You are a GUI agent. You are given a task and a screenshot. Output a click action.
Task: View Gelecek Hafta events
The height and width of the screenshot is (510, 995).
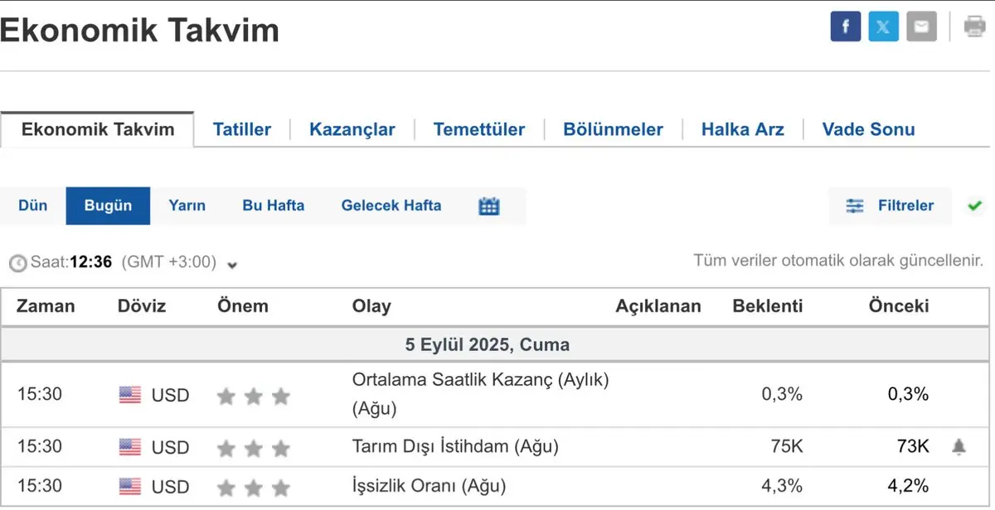(x=391, y=206)
